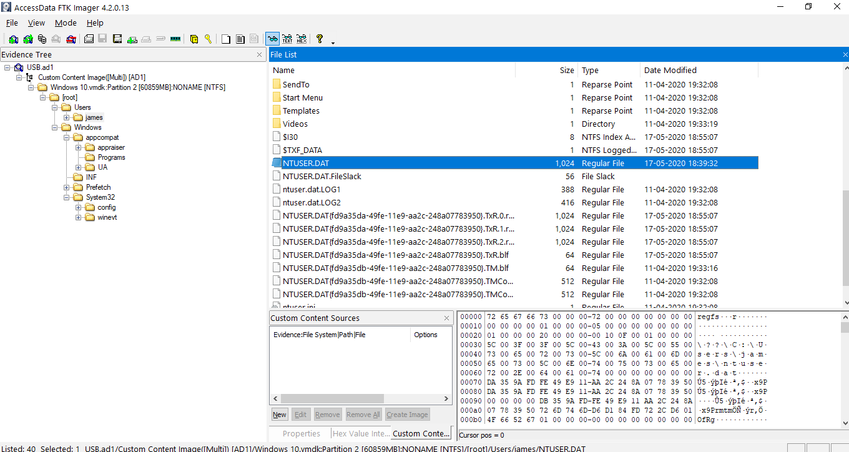Click the New button in Custom Content Sources
Image resolution: width=849 pixels, height=452 pixels.
click(x=280, y=415)
